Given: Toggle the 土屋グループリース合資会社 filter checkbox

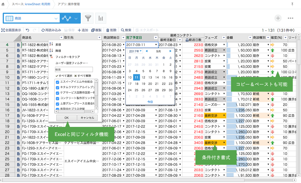Looking at the screenshot, I should point(57,104).
